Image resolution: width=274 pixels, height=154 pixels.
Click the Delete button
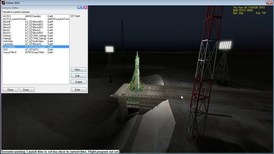click(x=79, y=82)
